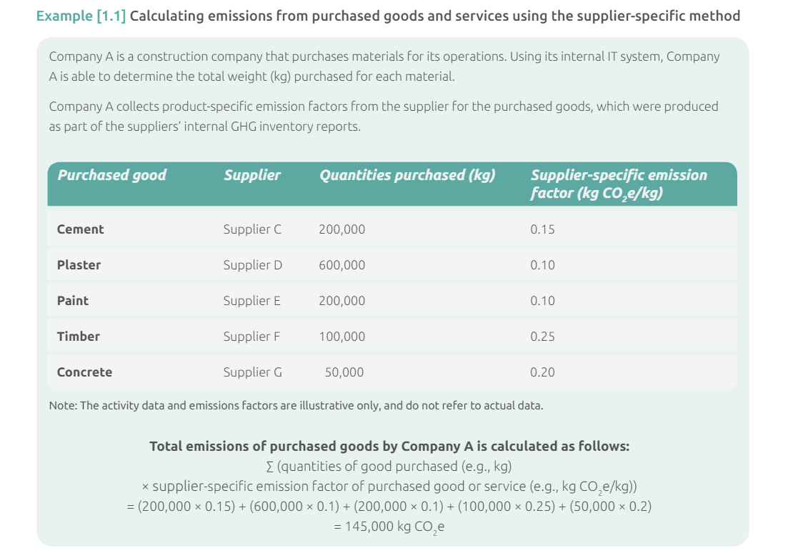Click the Timber row label

tap(79, 337)
